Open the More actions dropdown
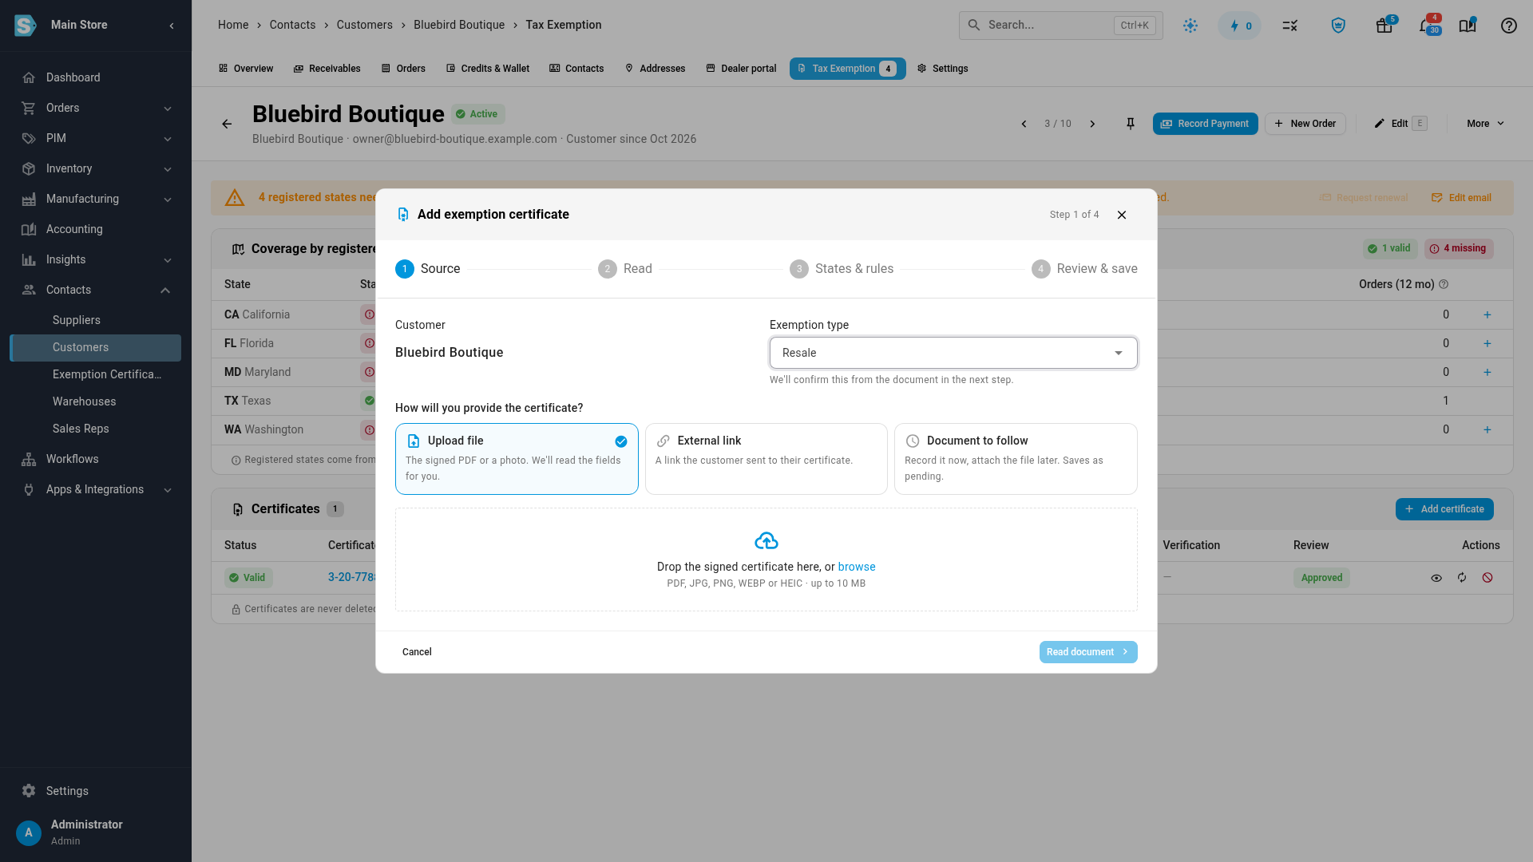 (1485, 124)
